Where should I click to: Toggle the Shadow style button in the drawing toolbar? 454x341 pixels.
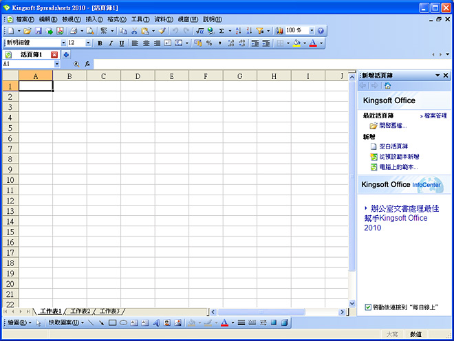(x=274, y=322)
